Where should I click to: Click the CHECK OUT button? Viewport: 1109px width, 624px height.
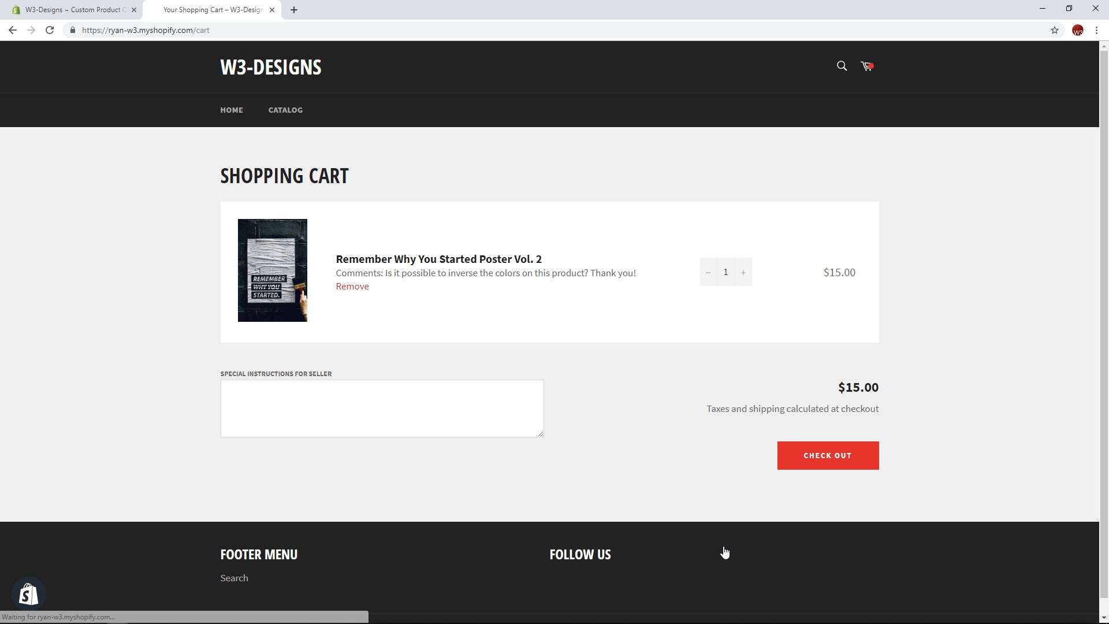828,456
